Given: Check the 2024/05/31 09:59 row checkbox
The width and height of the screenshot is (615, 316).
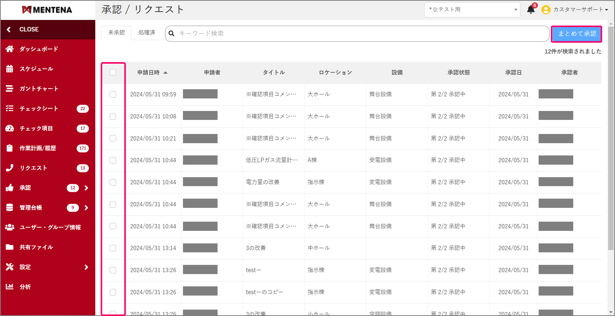Looking at the screenshot, I should click(x=113, y=94).
